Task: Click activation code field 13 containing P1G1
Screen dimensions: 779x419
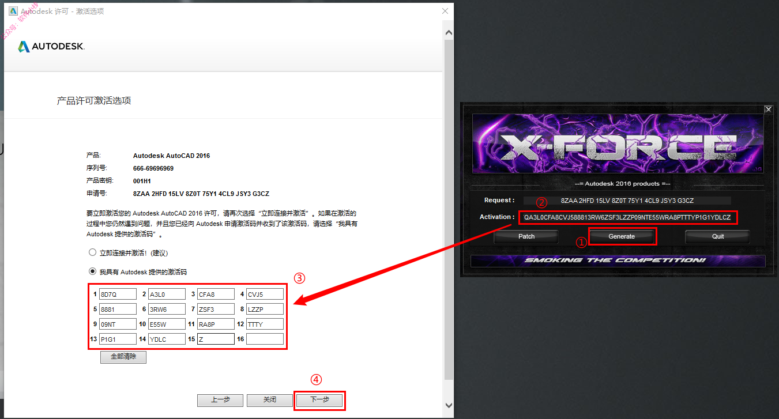Action: tap(118, 339)
